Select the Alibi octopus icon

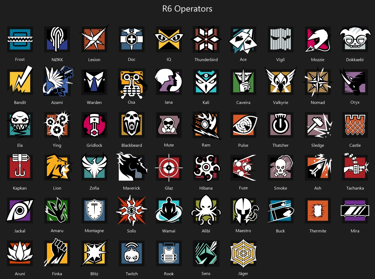pyautogui.click(x=206, y=210)
